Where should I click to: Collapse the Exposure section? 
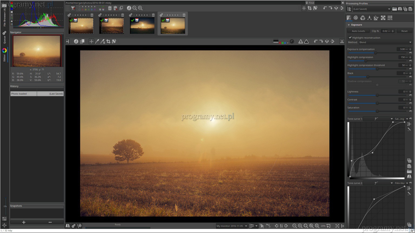pyautogui.click(x=349, y=25)
